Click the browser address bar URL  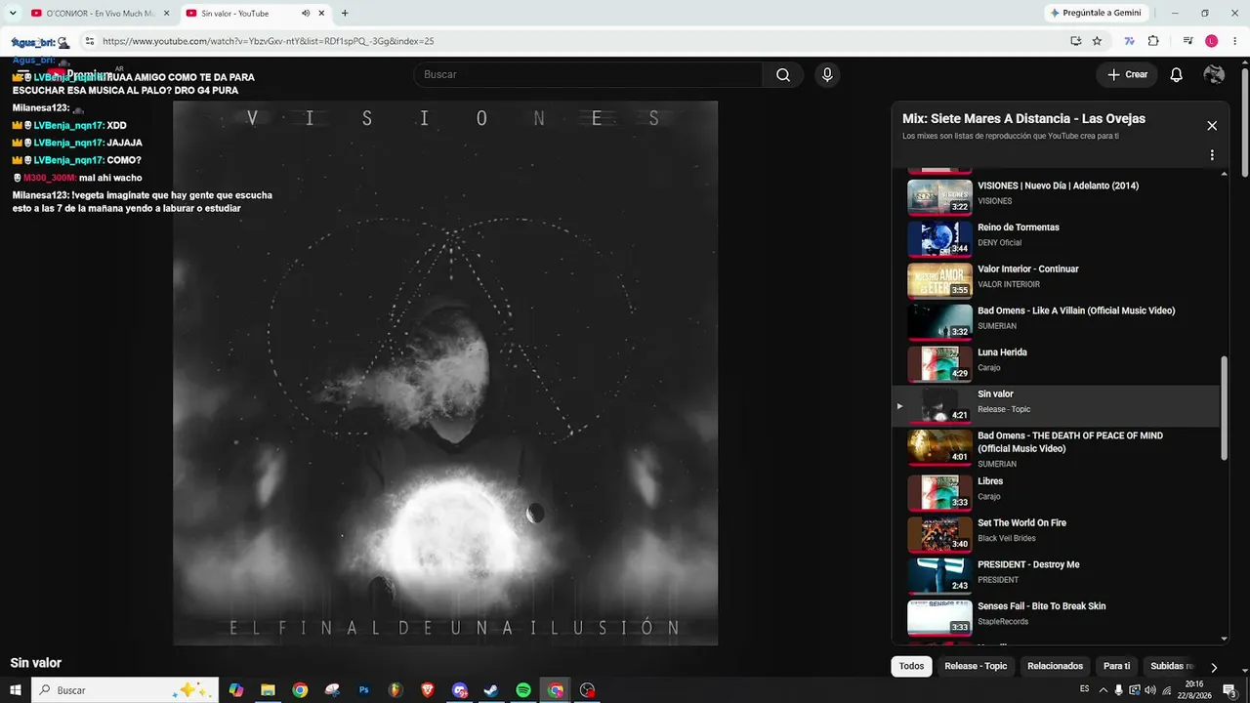(x=269, y=42)
